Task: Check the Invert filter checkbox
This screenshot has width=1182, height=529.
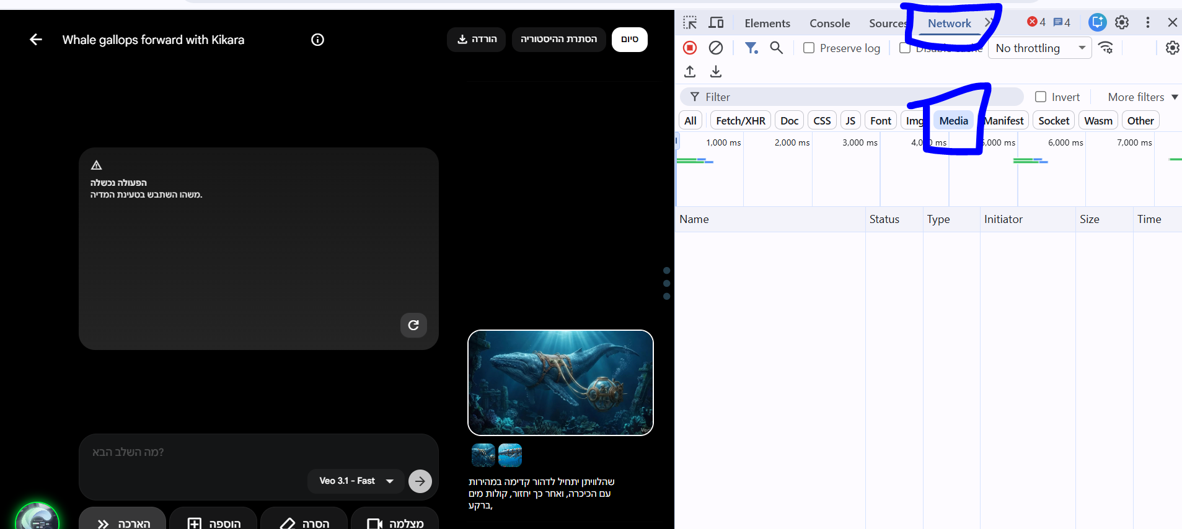Action: click(1041, 97)
